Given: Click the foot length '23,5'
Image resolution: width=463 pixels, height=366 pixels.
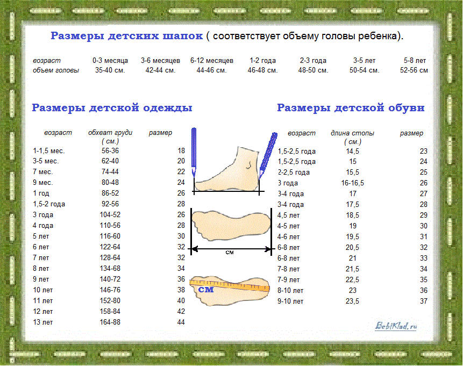Looking at the screenshot, I should coord(353,302).
